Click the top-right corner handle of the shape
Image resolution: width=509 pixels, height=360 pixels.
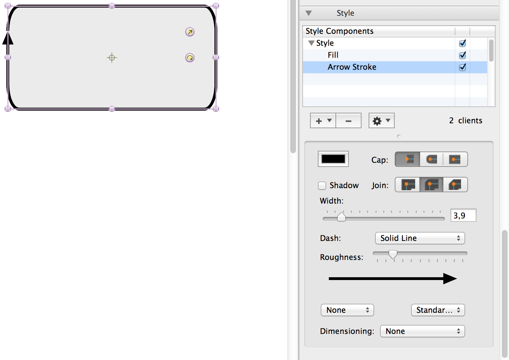216,6
